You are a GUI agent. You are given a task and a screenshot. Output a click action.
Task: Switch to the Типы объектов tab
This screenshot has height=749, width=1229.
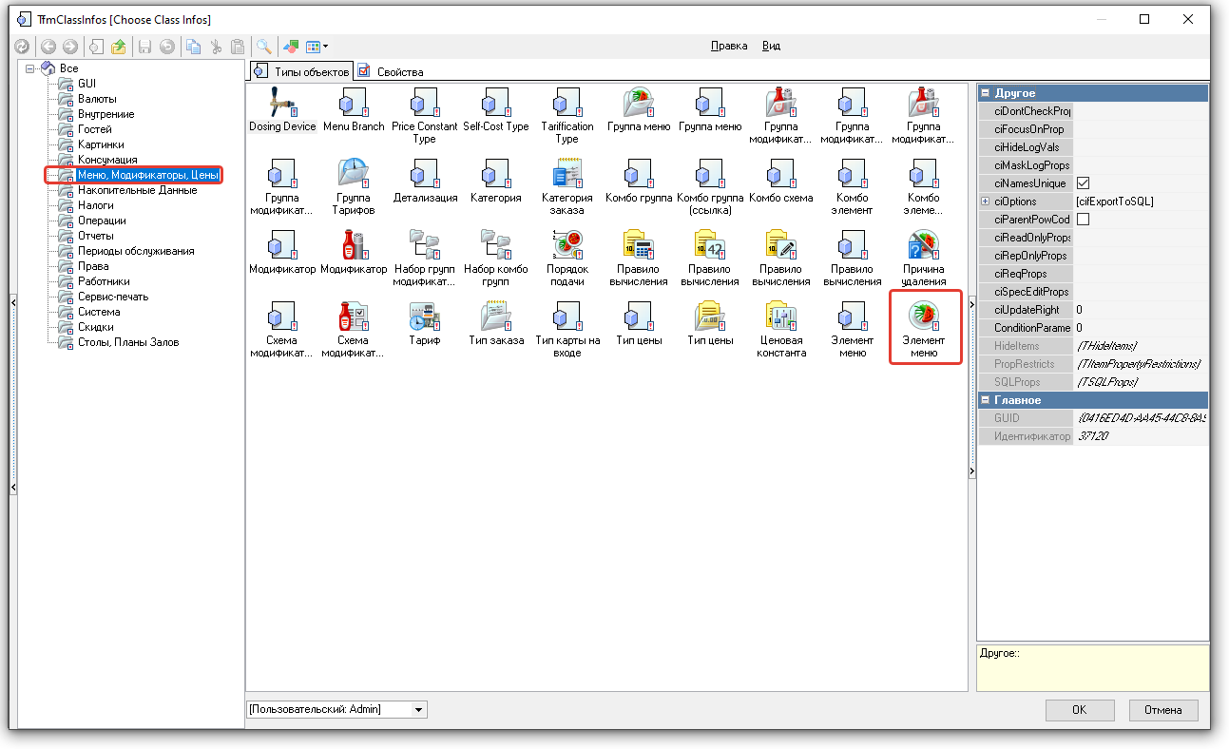(x=301, y=71)
